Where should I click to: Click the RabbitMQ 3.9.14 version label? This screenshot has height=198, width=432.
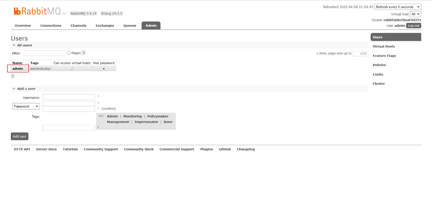pyautogui.click(x=83, y=14)
